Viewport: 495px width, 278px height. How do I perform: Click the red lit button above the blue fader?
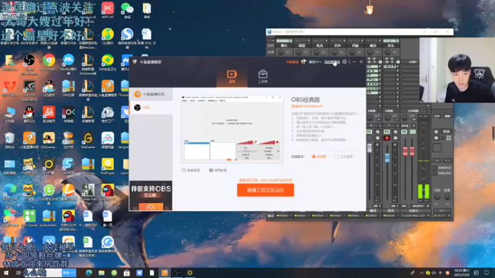(x=387, y=138)
